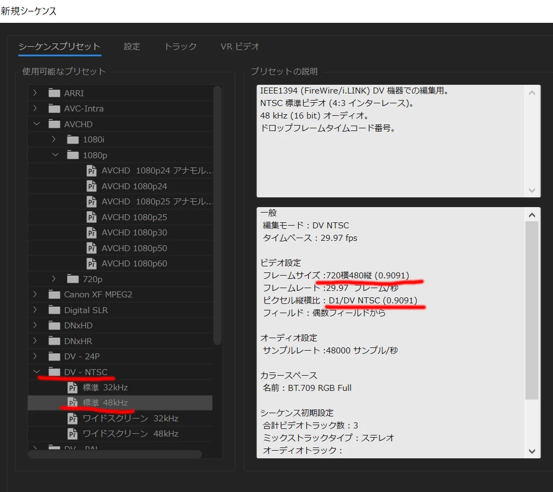Click ワイドスクリーン 32kHz preset icon

pos(72,419)
